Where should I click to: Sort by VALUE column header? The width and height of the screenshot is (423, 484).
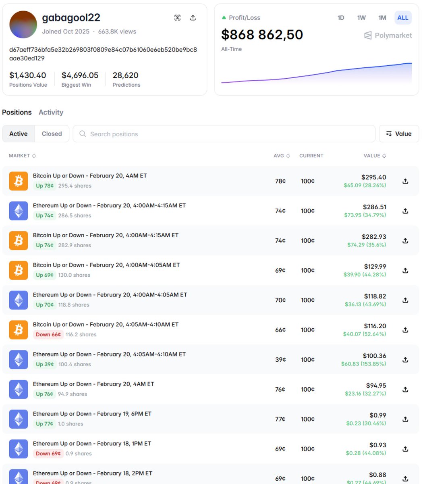[375, 156]
